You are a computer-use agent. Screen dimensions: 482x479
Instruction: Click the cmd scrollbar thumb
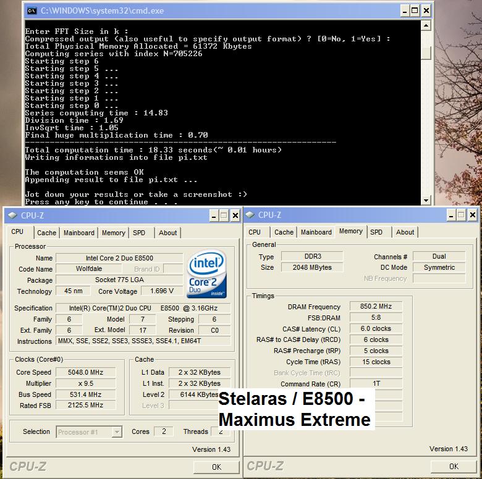[426, 53]
